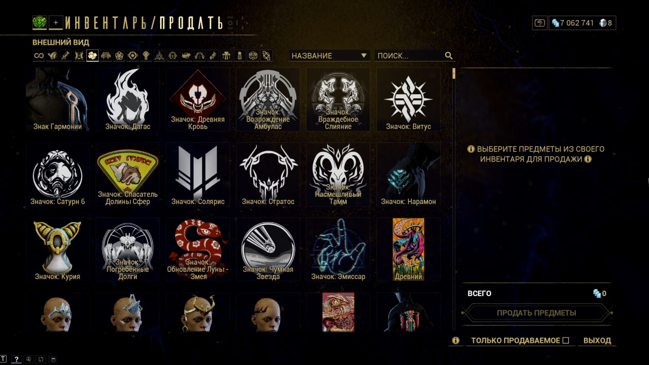
Task: Click the ВЫХОД exit button
Action: [597, 341]
